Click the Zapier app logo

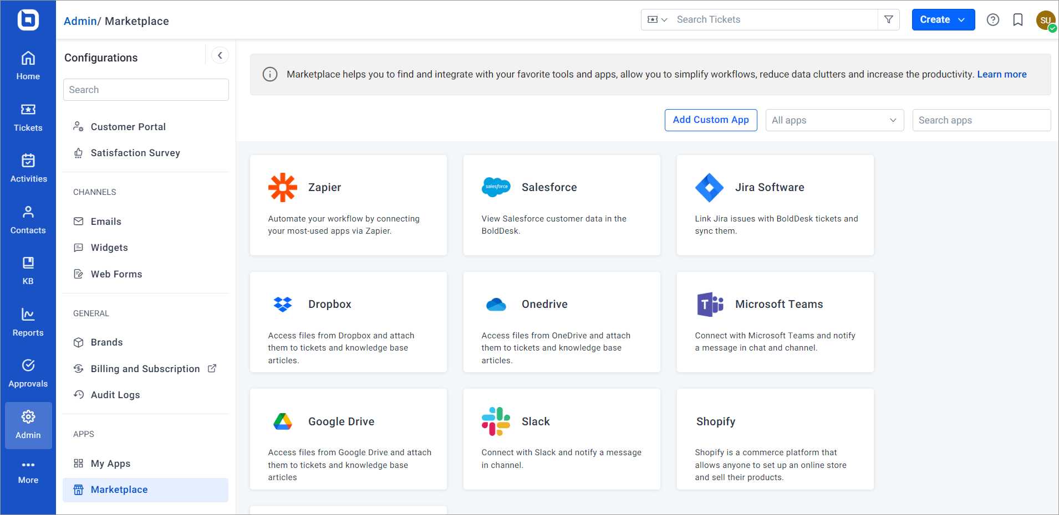point(283,187)
